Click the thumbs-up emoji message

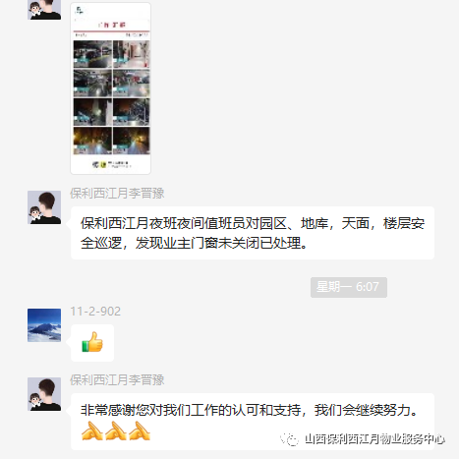[92, 343]
